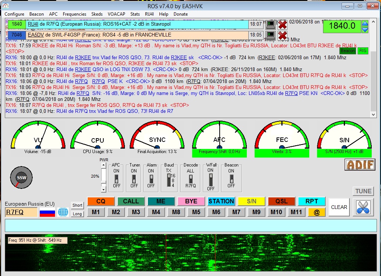
Task: Click the Russian flag icon
Action: tap(47, 213)
